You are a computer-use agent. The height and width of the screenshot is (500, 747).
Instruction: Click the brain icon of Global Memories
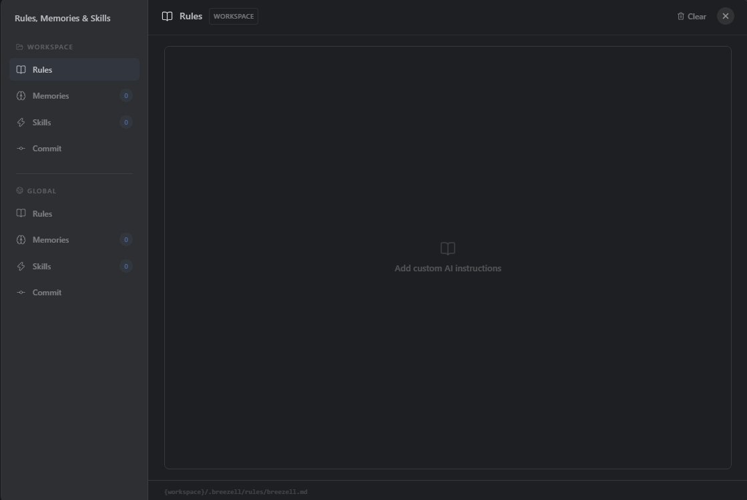point(21,240)
